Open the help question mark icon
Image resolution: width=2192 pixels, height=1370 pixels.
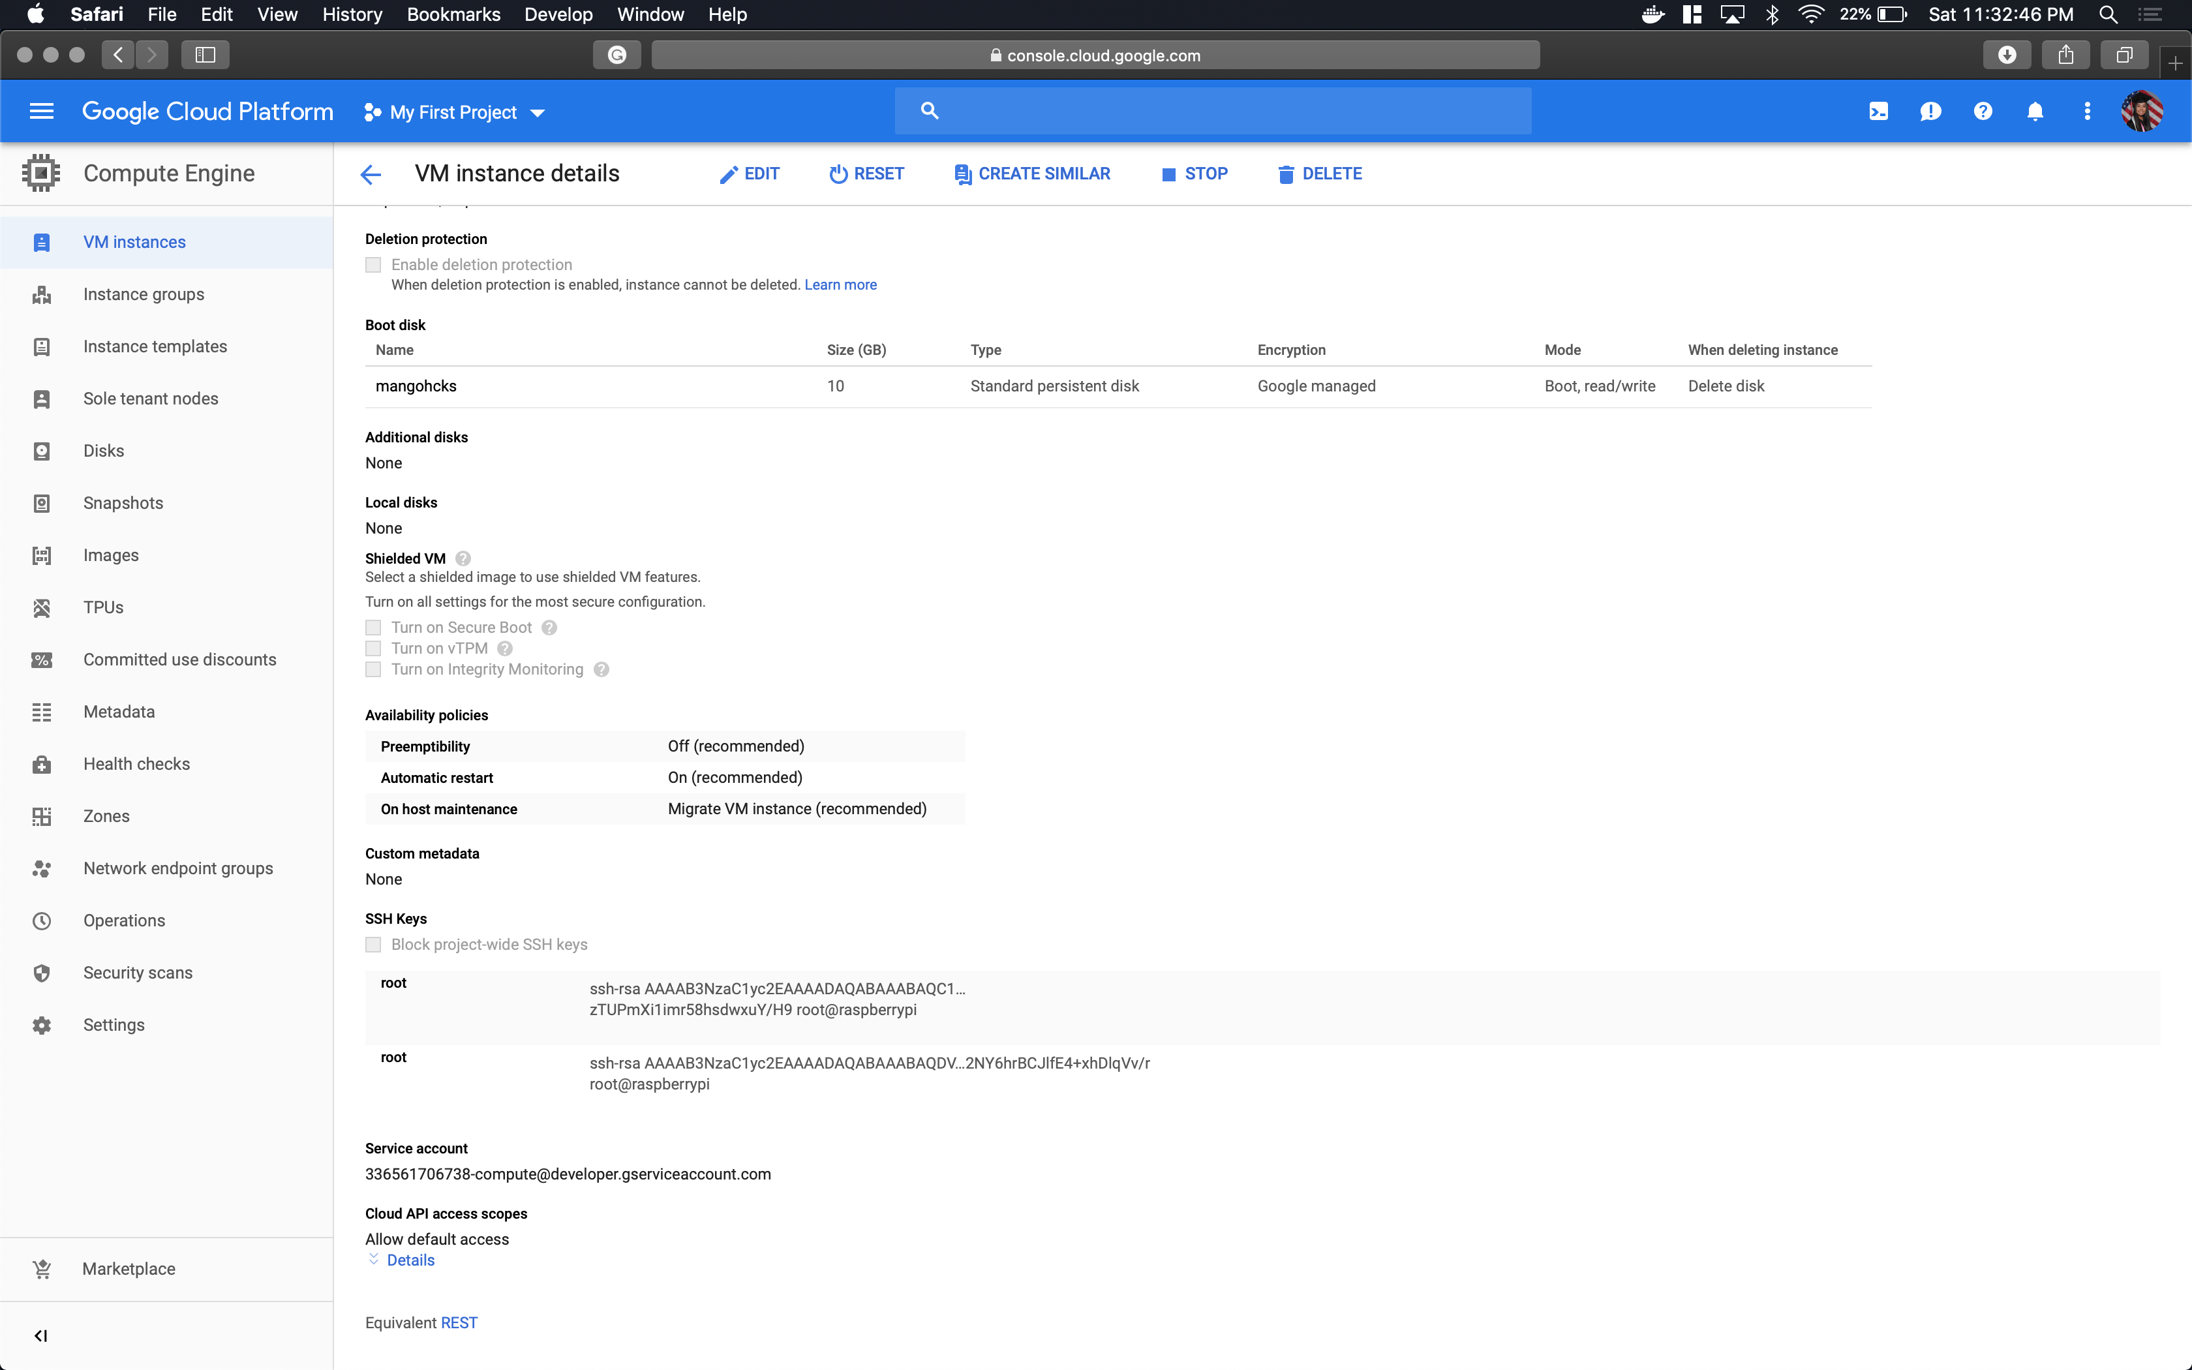(1983, 112)
